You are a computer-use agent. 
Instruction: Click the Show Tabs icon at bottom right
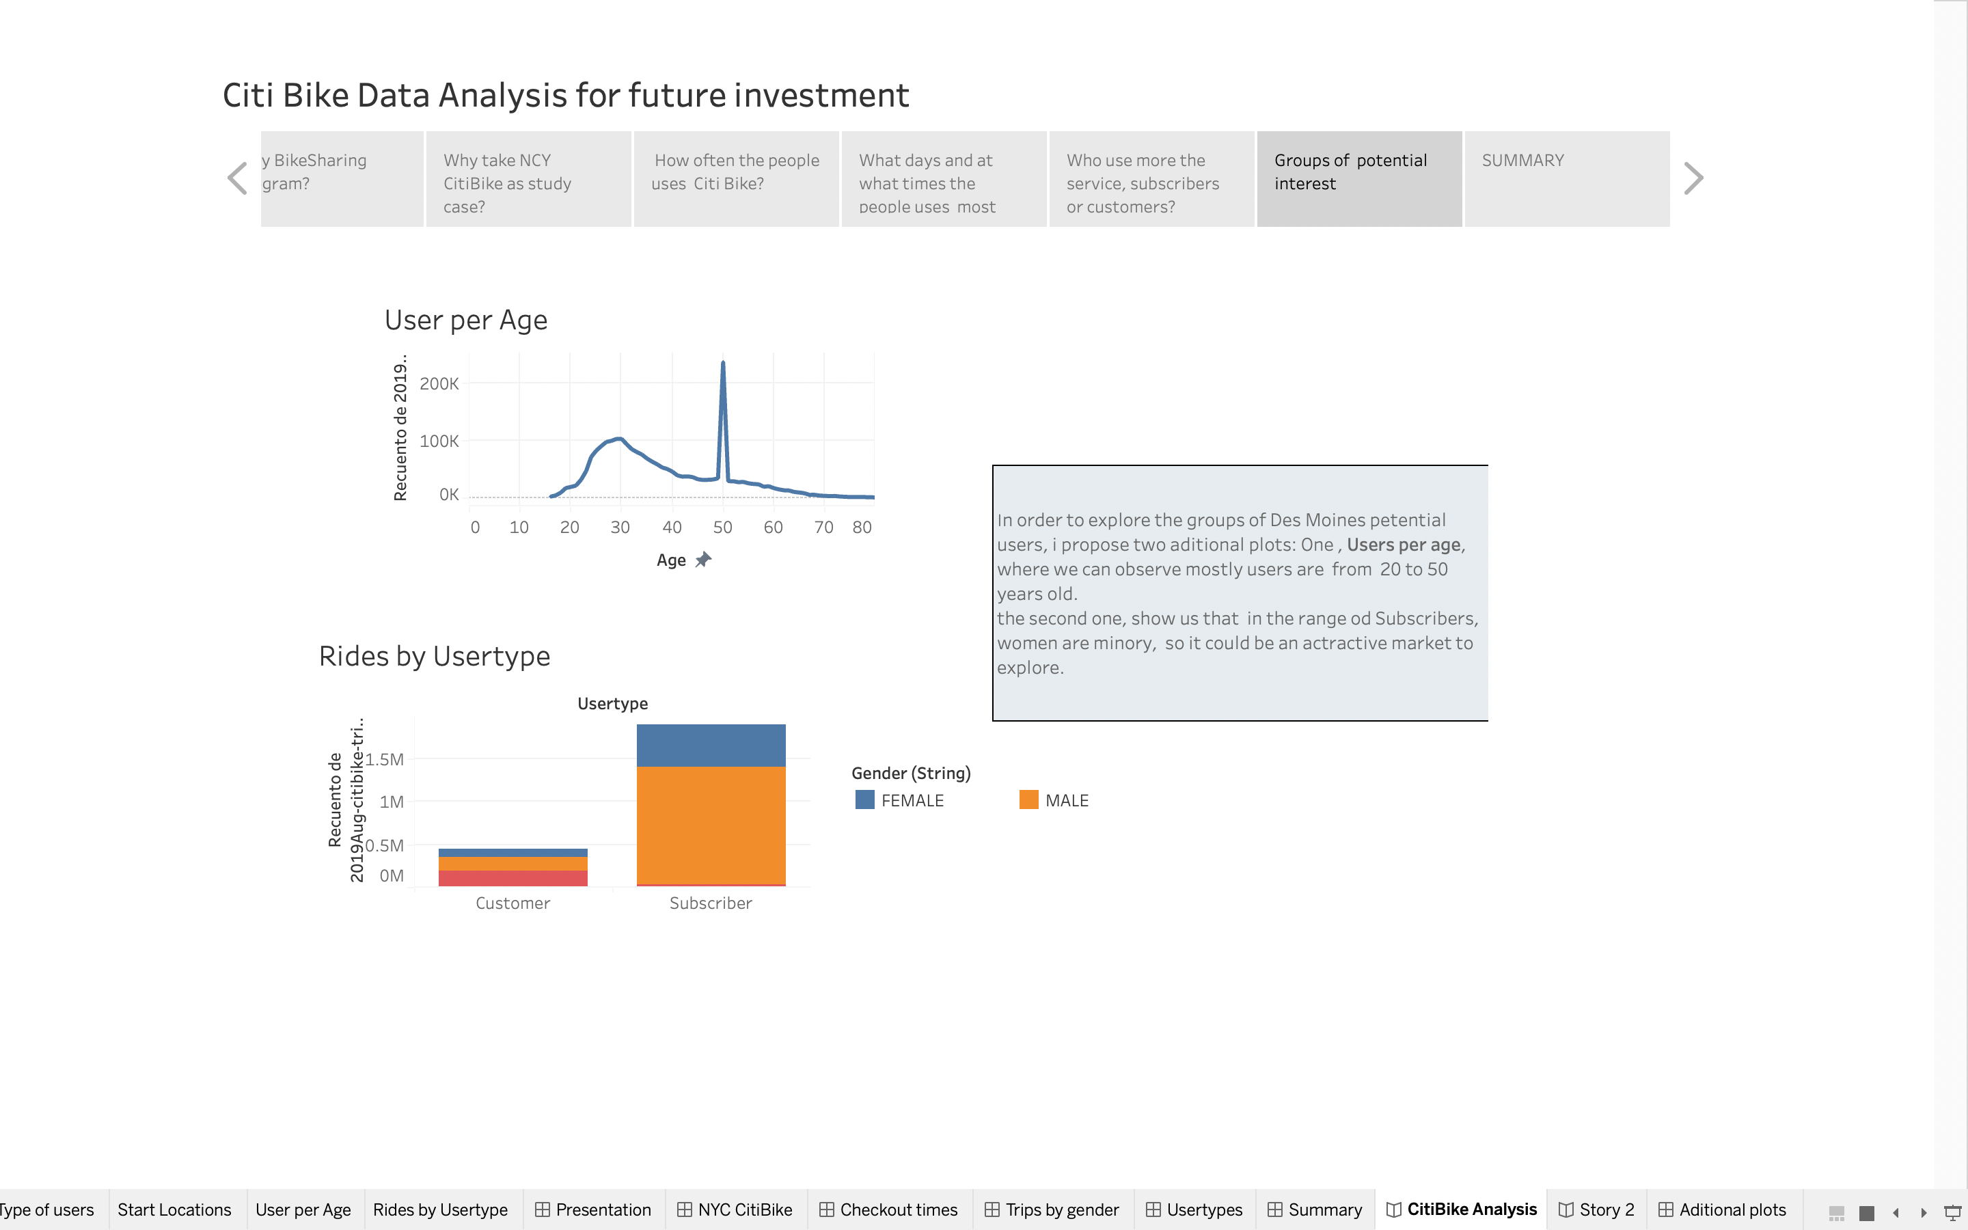coord(1867,1212)
